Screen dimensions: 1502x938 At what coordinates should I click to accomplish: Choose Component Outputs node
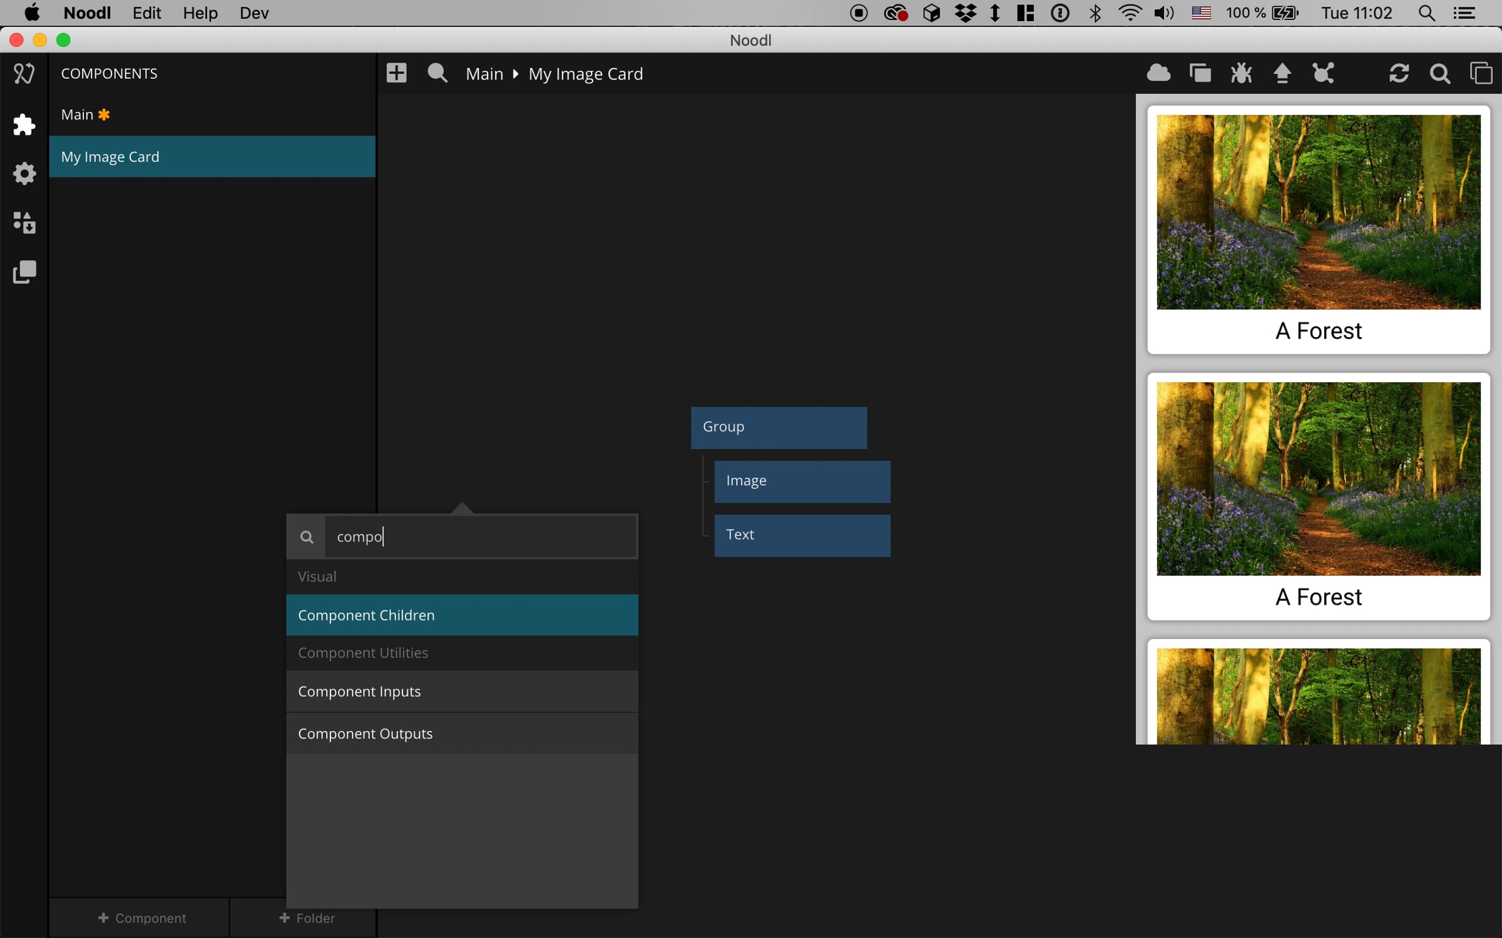462,734
